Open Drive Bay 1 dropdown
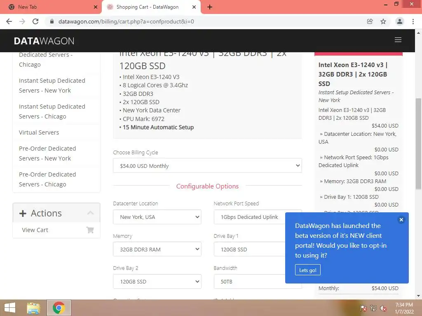This screenshot has width=422, height=316. point(258,249)
